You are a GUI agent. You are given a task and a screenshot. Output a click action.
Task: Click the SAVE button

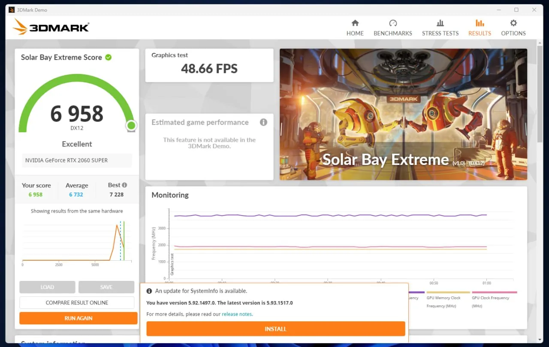(106, 287)
